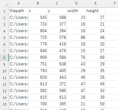Image resolution: width=118 pixels, height=110 pixels.
Task: Click the select-all corner triangle
Action: (x=6, y=5)
